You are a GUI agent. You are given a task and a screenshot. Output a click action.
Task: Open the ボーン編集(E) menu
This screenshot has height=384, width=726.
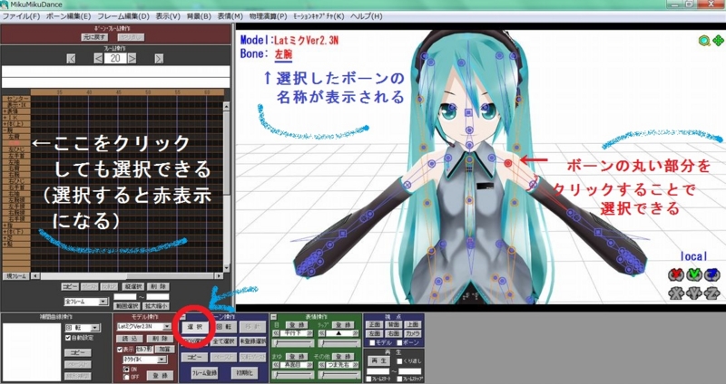point(69,16)
